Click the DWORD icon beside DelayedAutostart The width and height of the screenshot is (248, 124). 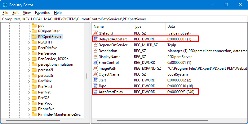coord(95,39)
